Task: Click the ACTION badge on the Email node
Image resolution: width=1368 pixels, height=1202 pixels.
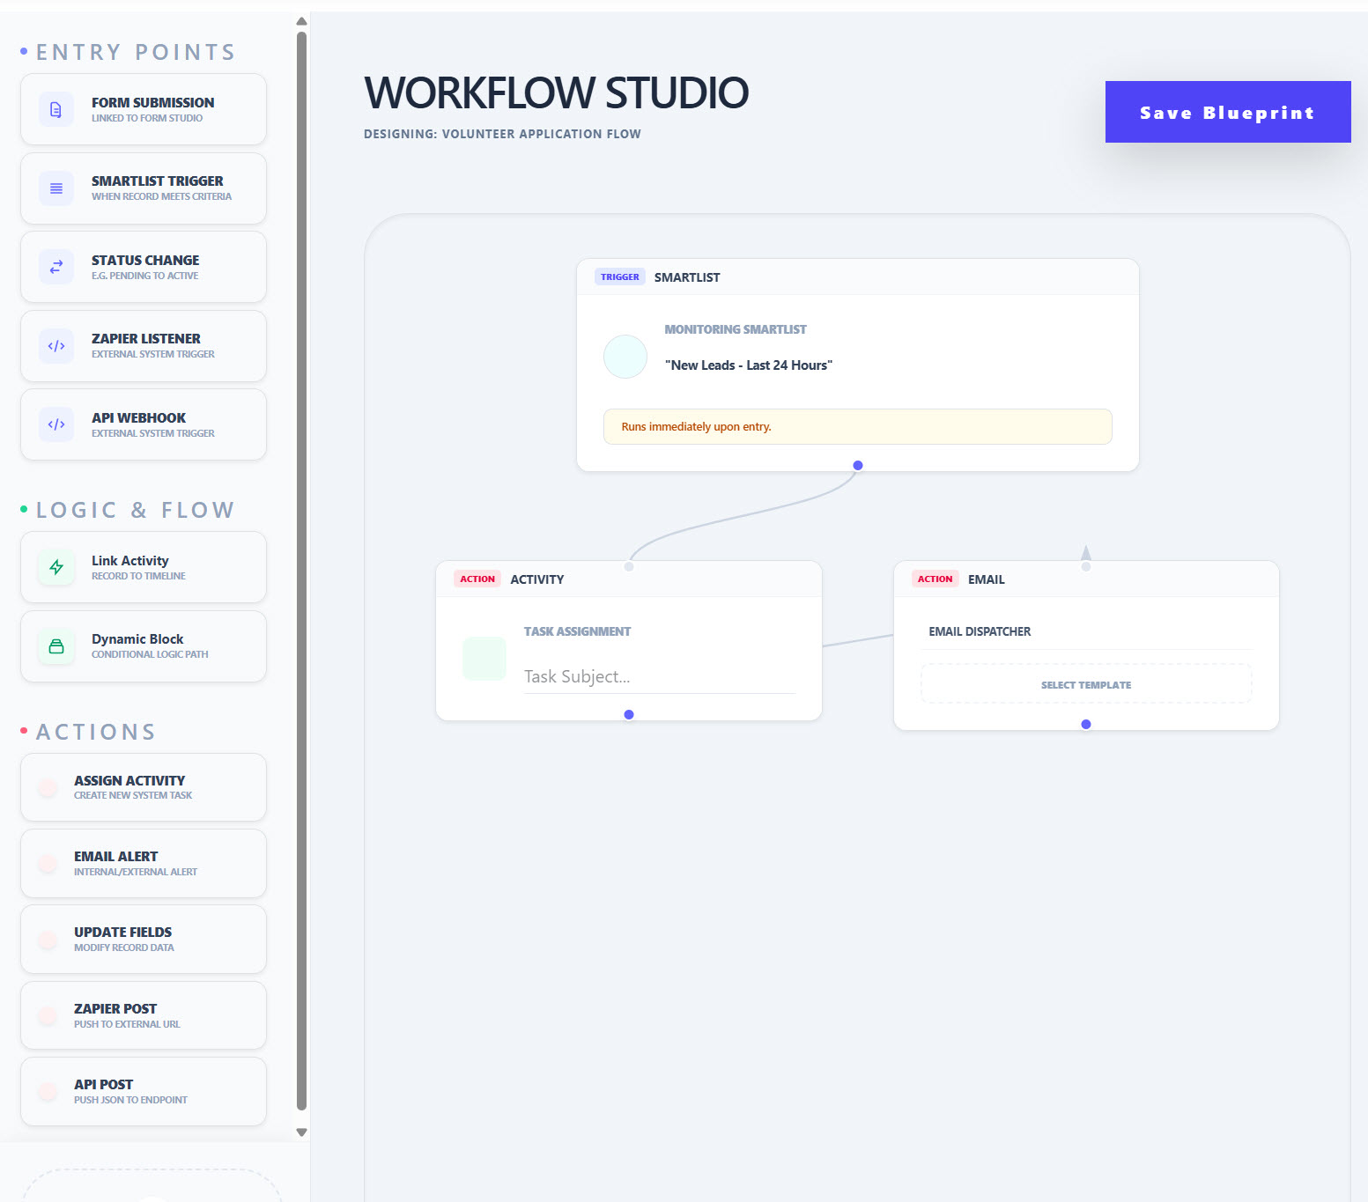Action: click(935, 579)
